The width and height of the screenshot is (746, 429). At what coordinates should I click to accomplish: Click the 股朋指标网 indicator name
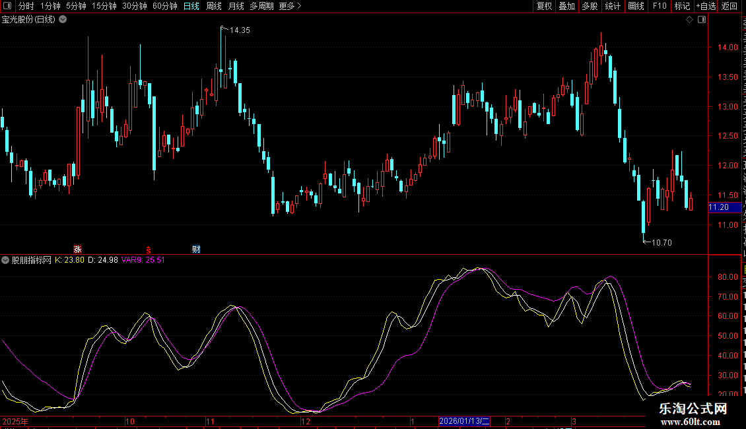click(32, 260)
